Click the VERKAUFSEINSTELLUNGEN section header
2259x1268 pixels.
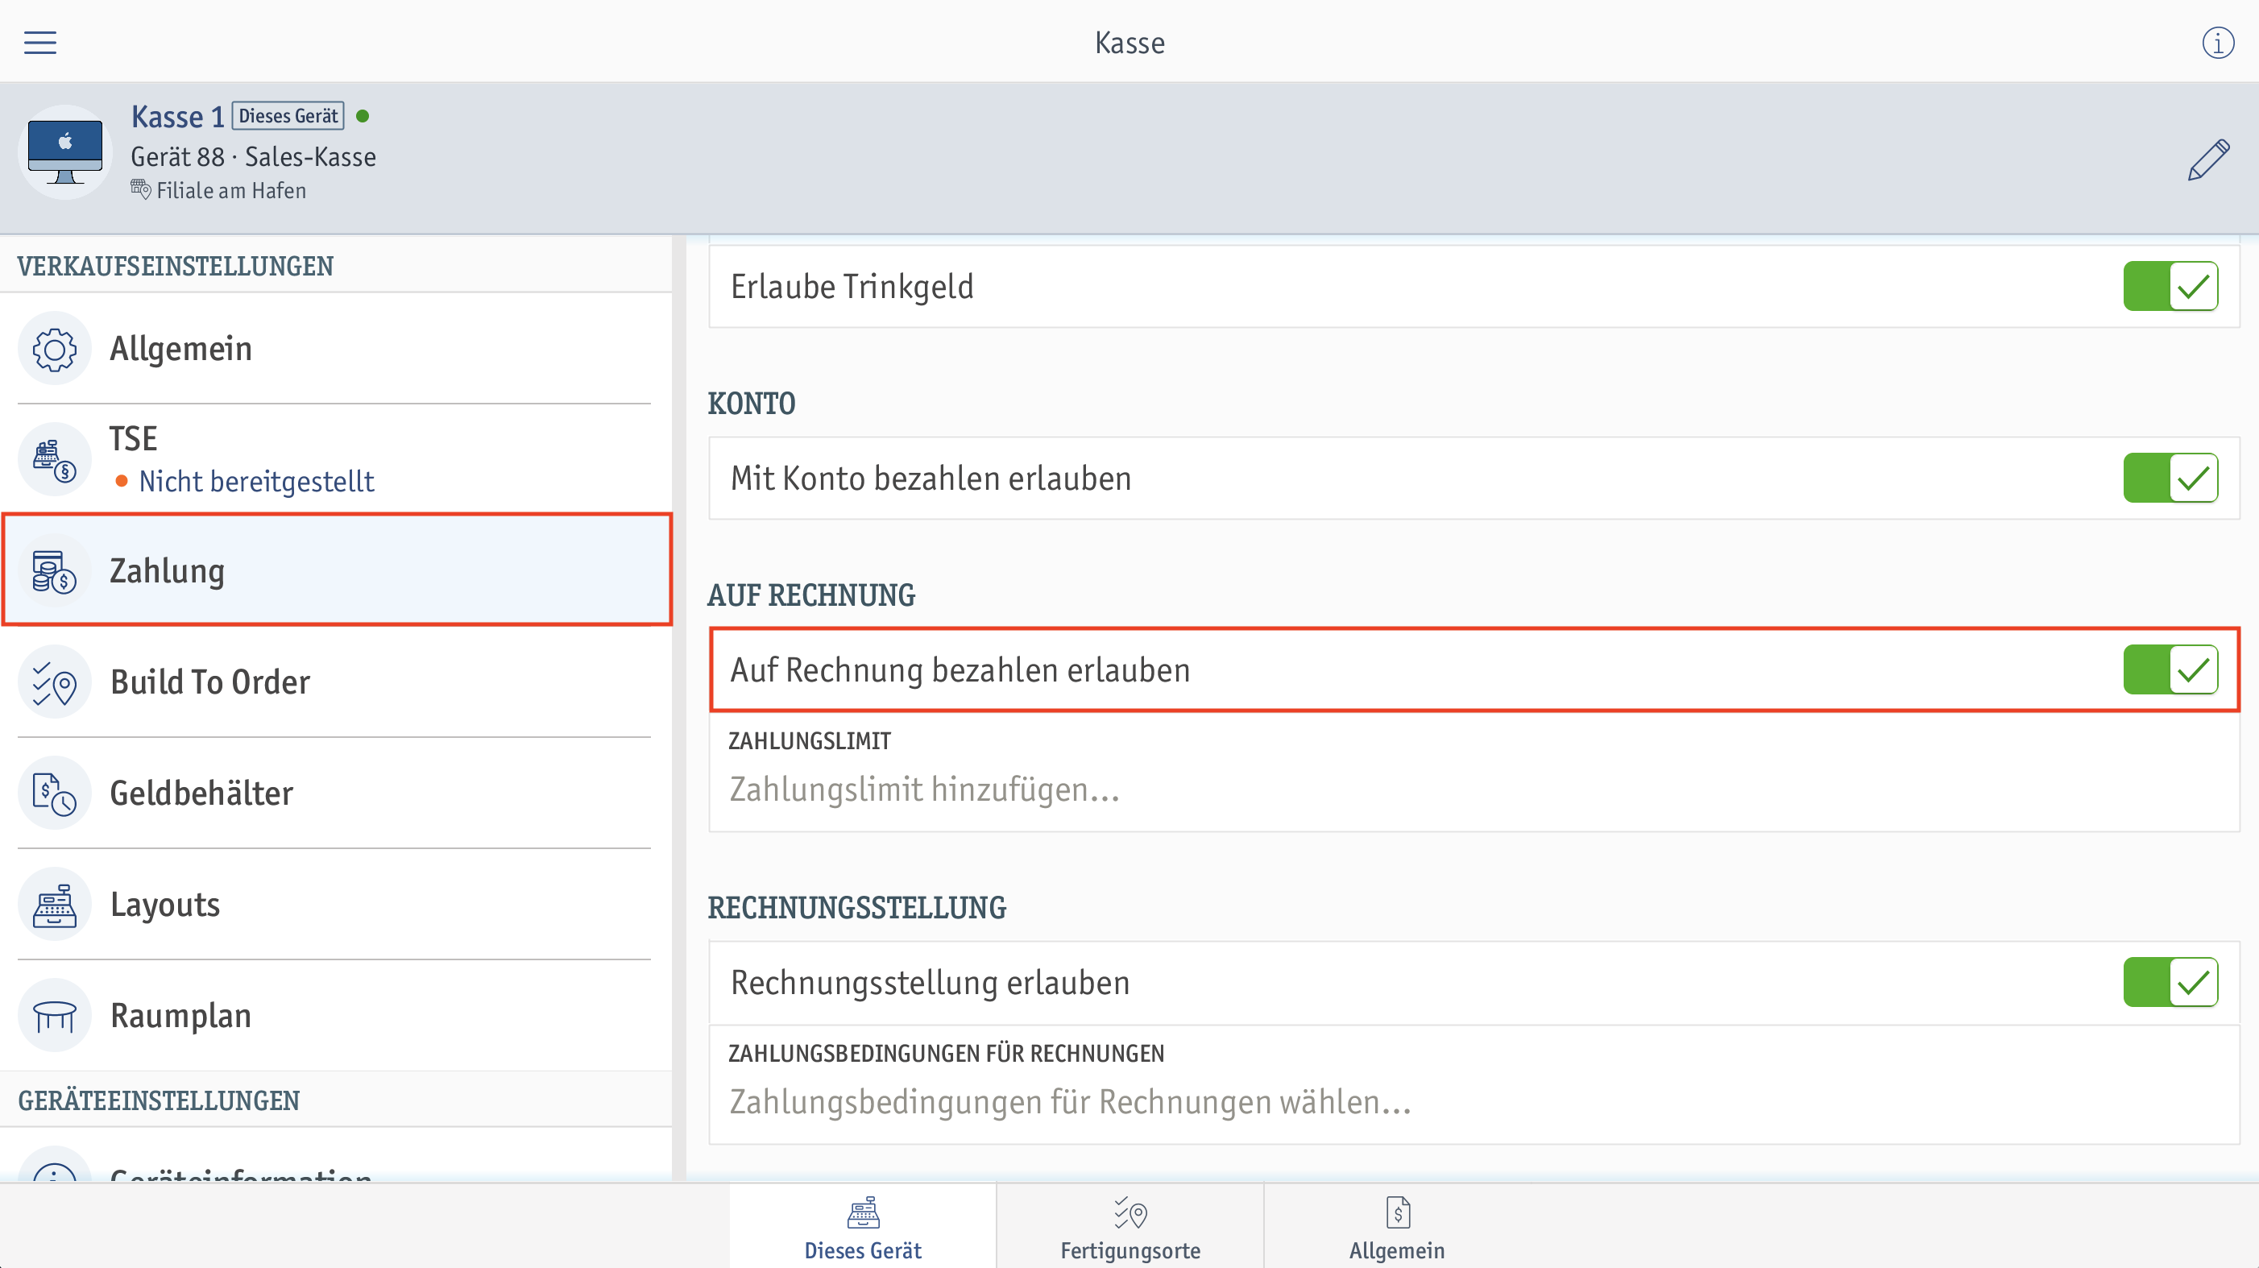[176, 267]
